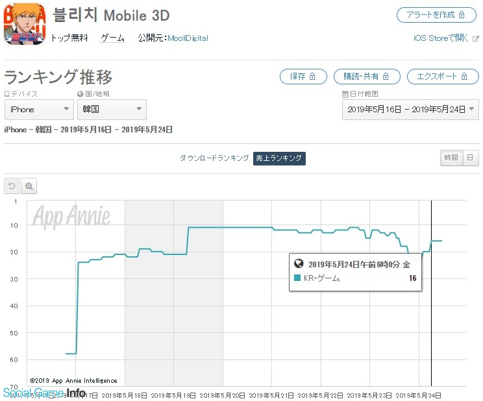Click the chart reset zoom undo icon
483x401 pixels.
(x=12, y=186)
